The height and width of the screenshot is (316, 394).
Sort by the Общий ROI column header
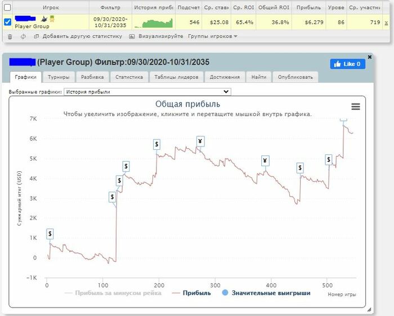pyautogui.click(x=274, y=7)
